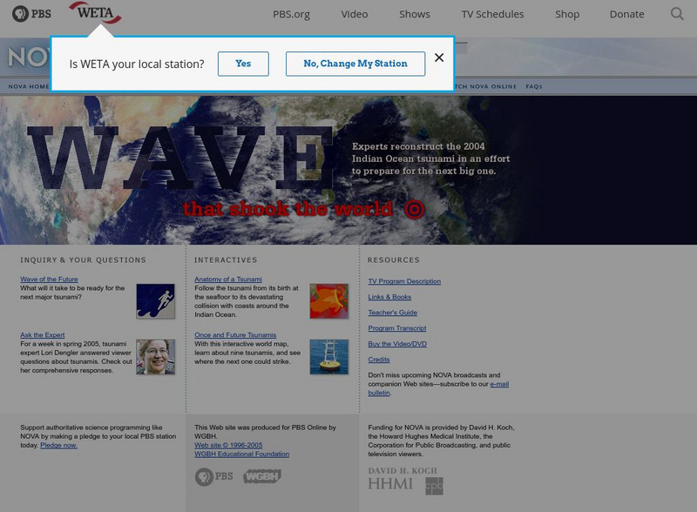Open the FAQs tab
Viewport: 697px width, 512px height.
click(x=534, y=86)
